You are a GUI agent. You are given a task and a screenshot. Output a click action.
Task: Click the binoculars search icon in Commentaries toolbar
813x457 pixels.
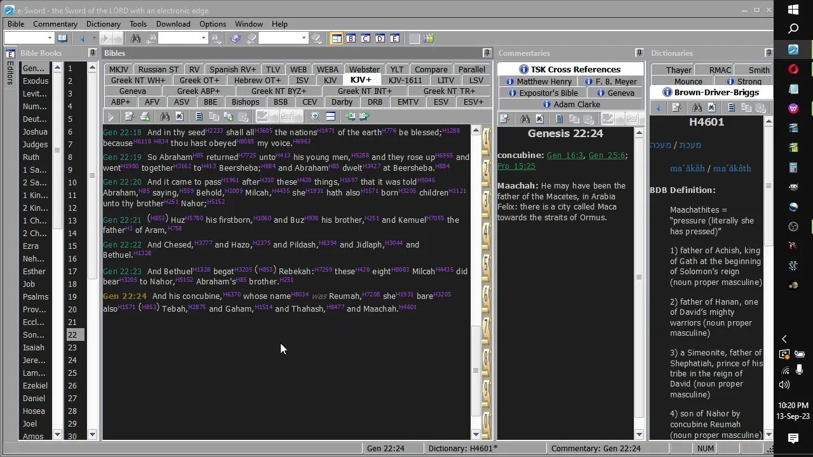(525, 119)
